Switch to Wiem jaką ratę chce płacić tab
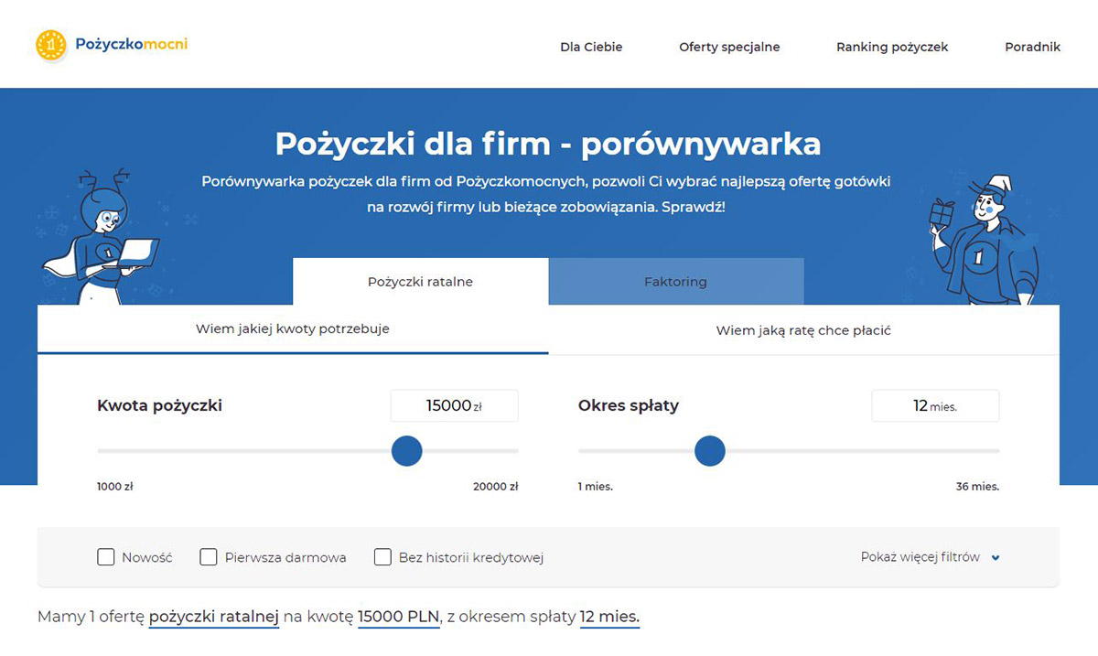The height and width of the screenshot is (656, 1098). [803, 330]
